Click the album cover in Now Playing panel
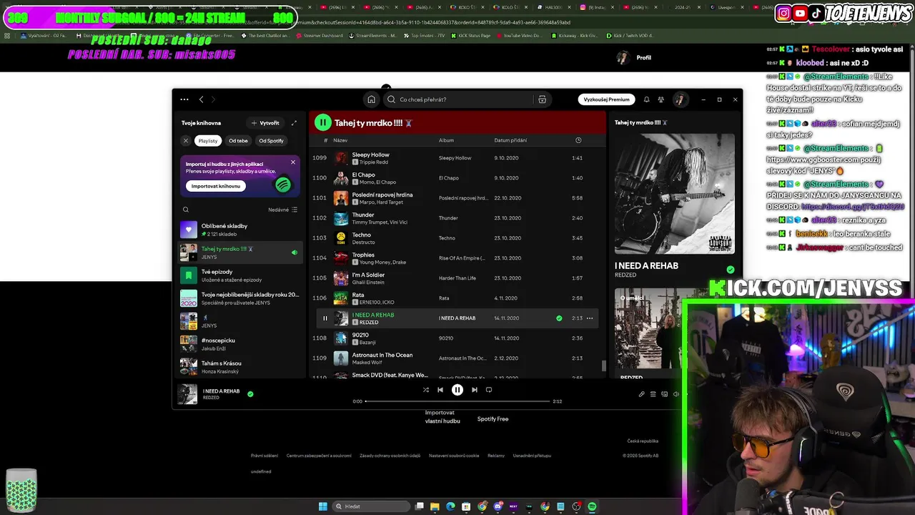This screenshot has height=515, width=915. (675, 194)
